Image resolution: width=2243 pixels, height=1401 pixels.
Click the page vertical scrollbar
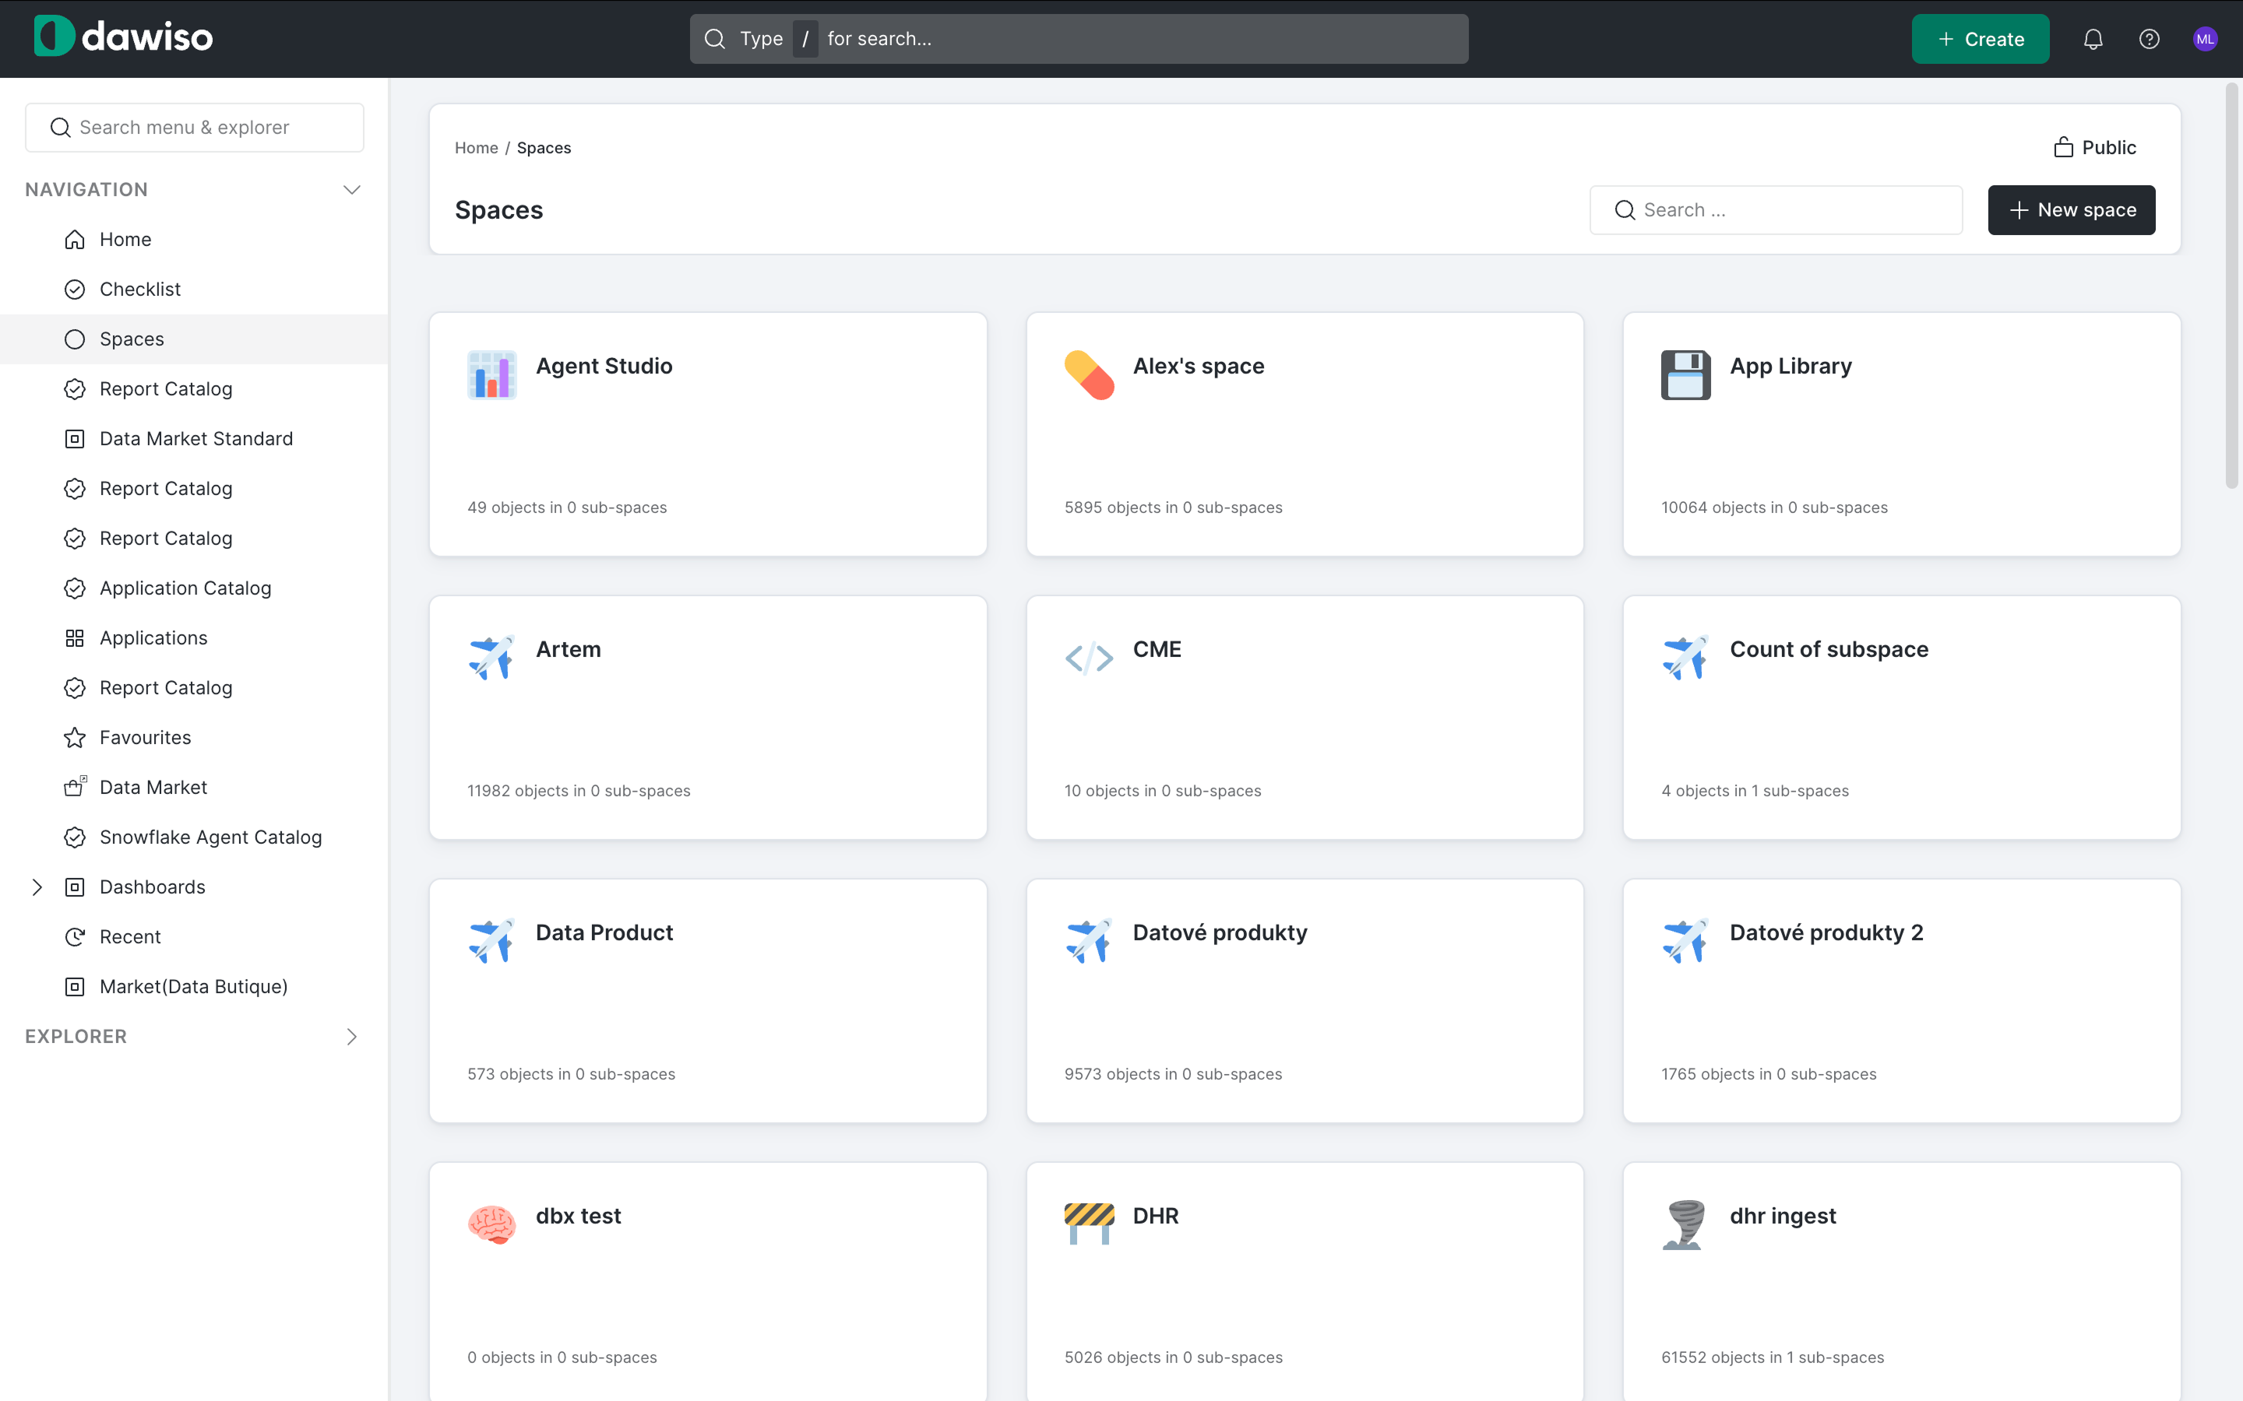click(2232, 287)
